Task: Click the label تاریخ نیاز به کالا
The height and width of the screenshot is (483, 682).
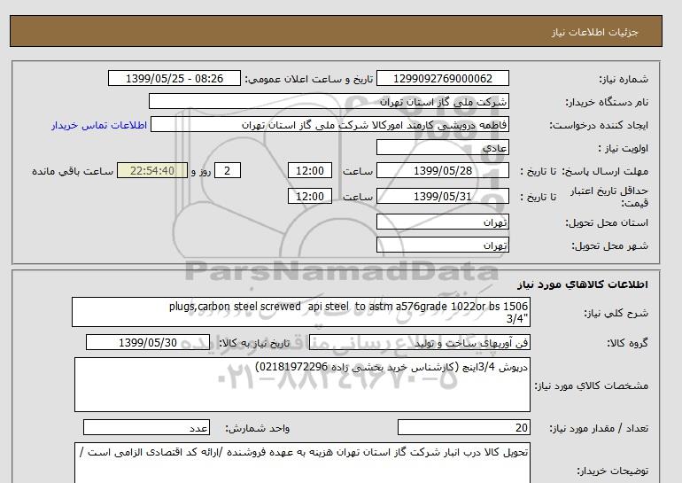Action: [254, 343]
